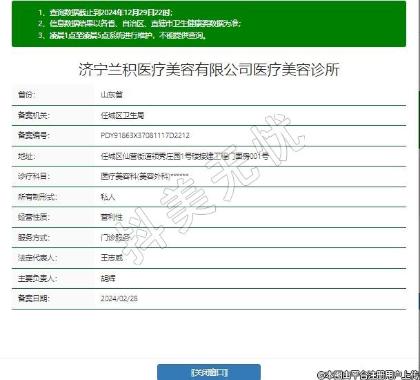Select the province value 山东省

pyautogui.click(x=111, y=95)
